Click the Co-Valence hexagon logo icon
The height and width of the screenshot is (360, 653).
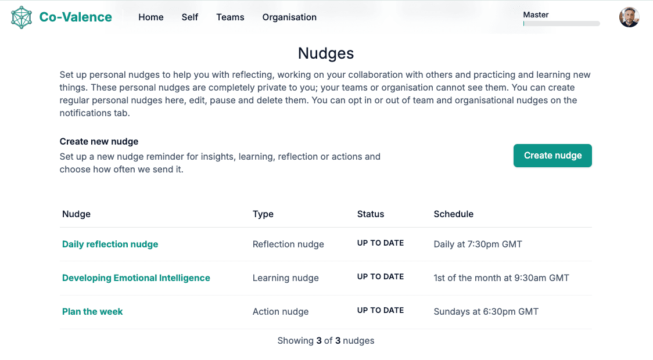point(21,17)
